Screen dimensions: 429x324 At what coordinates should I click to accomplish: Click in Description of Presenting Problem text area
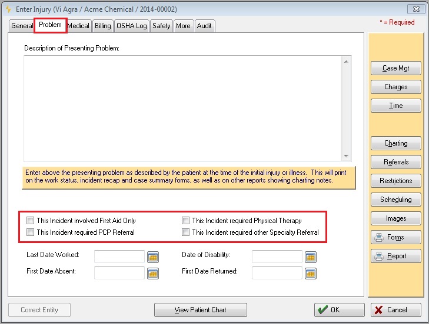point(183,109)
